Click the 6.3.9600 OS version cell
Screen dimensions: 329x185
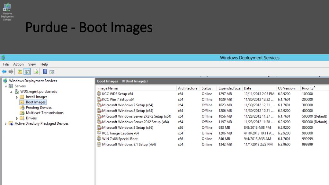click(284, 144)
